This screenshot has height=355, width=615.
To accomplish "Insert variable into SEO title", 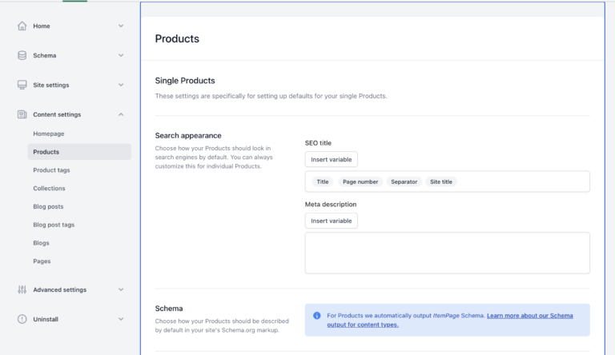I will click(331, 159).
